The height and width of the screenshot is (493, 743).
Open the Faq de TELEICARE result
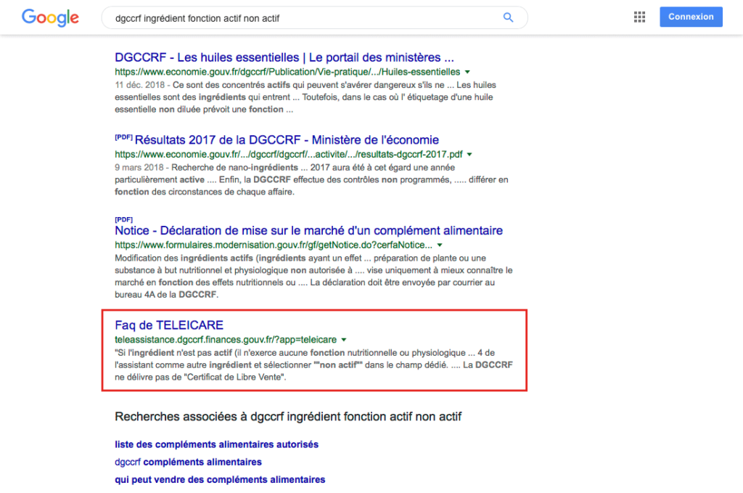168,325
